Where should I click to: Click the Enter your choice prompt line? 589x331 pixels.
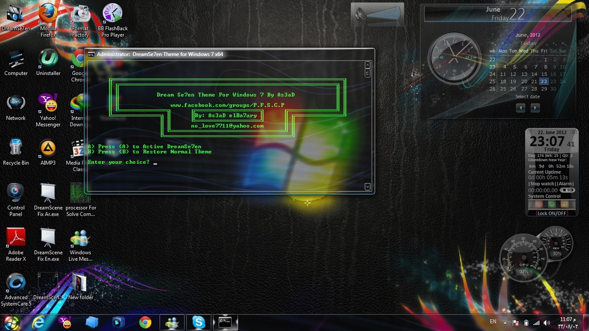click(x=122, y=162)
